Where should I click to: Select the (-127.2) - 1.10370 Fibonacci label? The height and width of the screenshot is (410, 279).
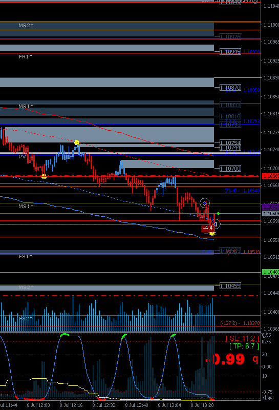pyautogui.click(x=240, y=323)
